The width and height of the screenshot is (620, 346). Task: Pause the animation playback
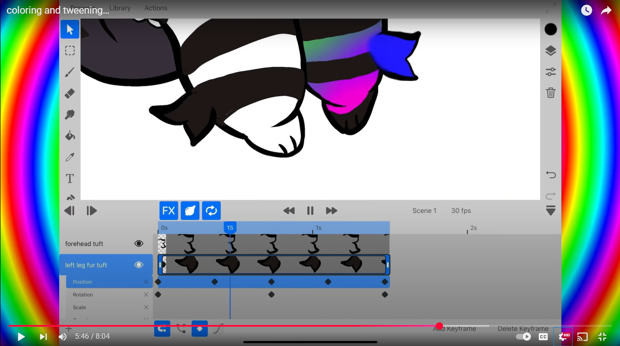310,211
